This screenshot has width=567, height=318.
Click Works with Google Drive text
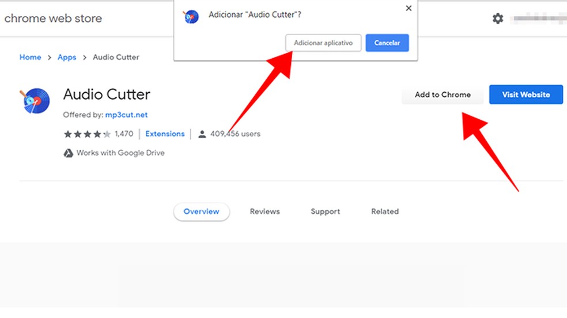click(x=120, y=153)
